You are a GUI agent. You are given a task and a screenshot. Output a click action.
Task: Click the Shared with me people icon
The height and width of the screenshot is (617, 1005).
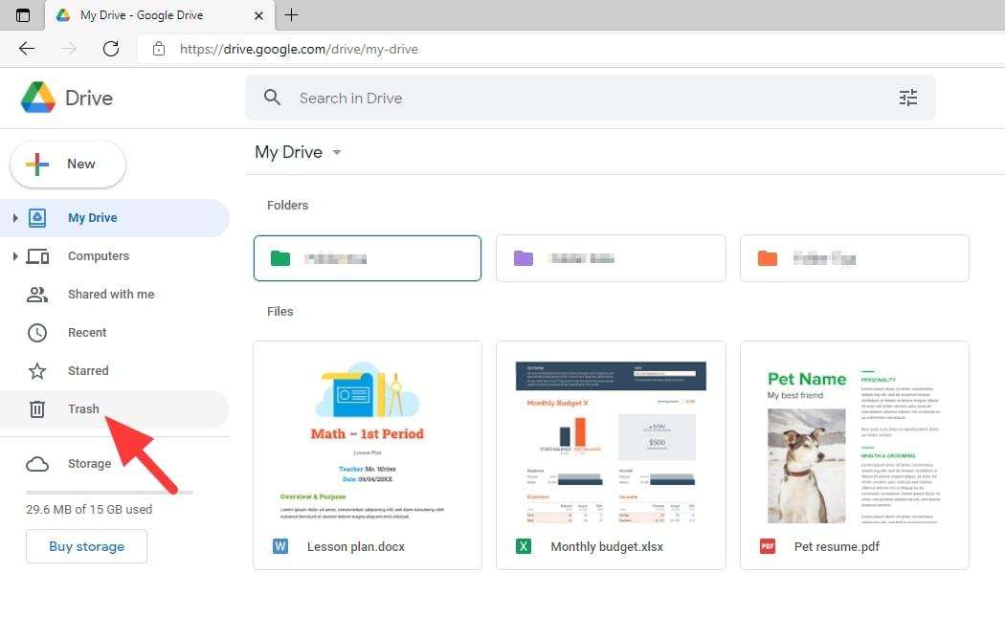tap(36, 294)
